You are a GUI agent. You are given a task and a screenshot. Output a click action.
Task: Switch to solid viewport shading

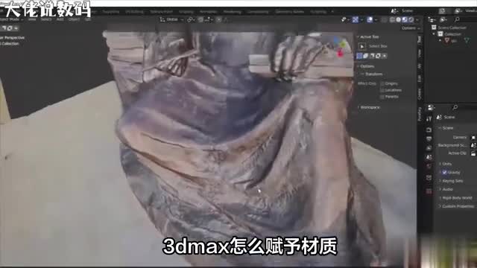tap(399, 19)
